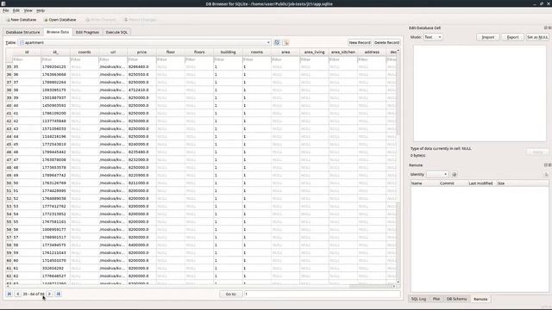The image size is (552, 310).
Task: Go to previous page of records
Action: pos(18,294)
